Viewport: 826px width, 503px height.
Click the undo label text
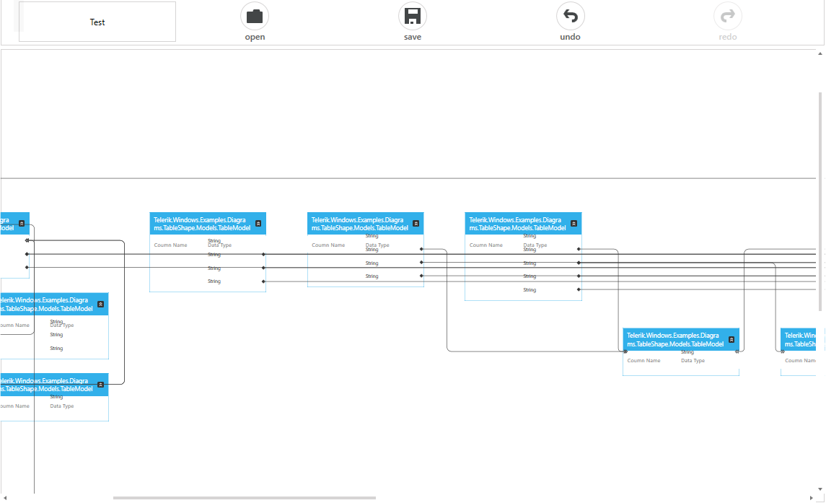pos(570,37)
